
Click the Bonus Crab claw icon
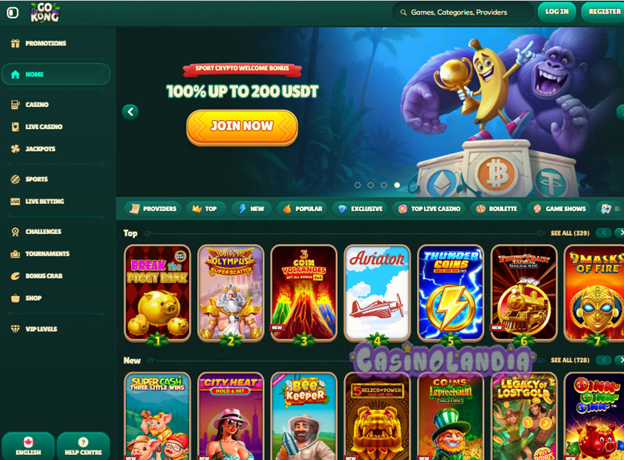click(x=15, y=276)
